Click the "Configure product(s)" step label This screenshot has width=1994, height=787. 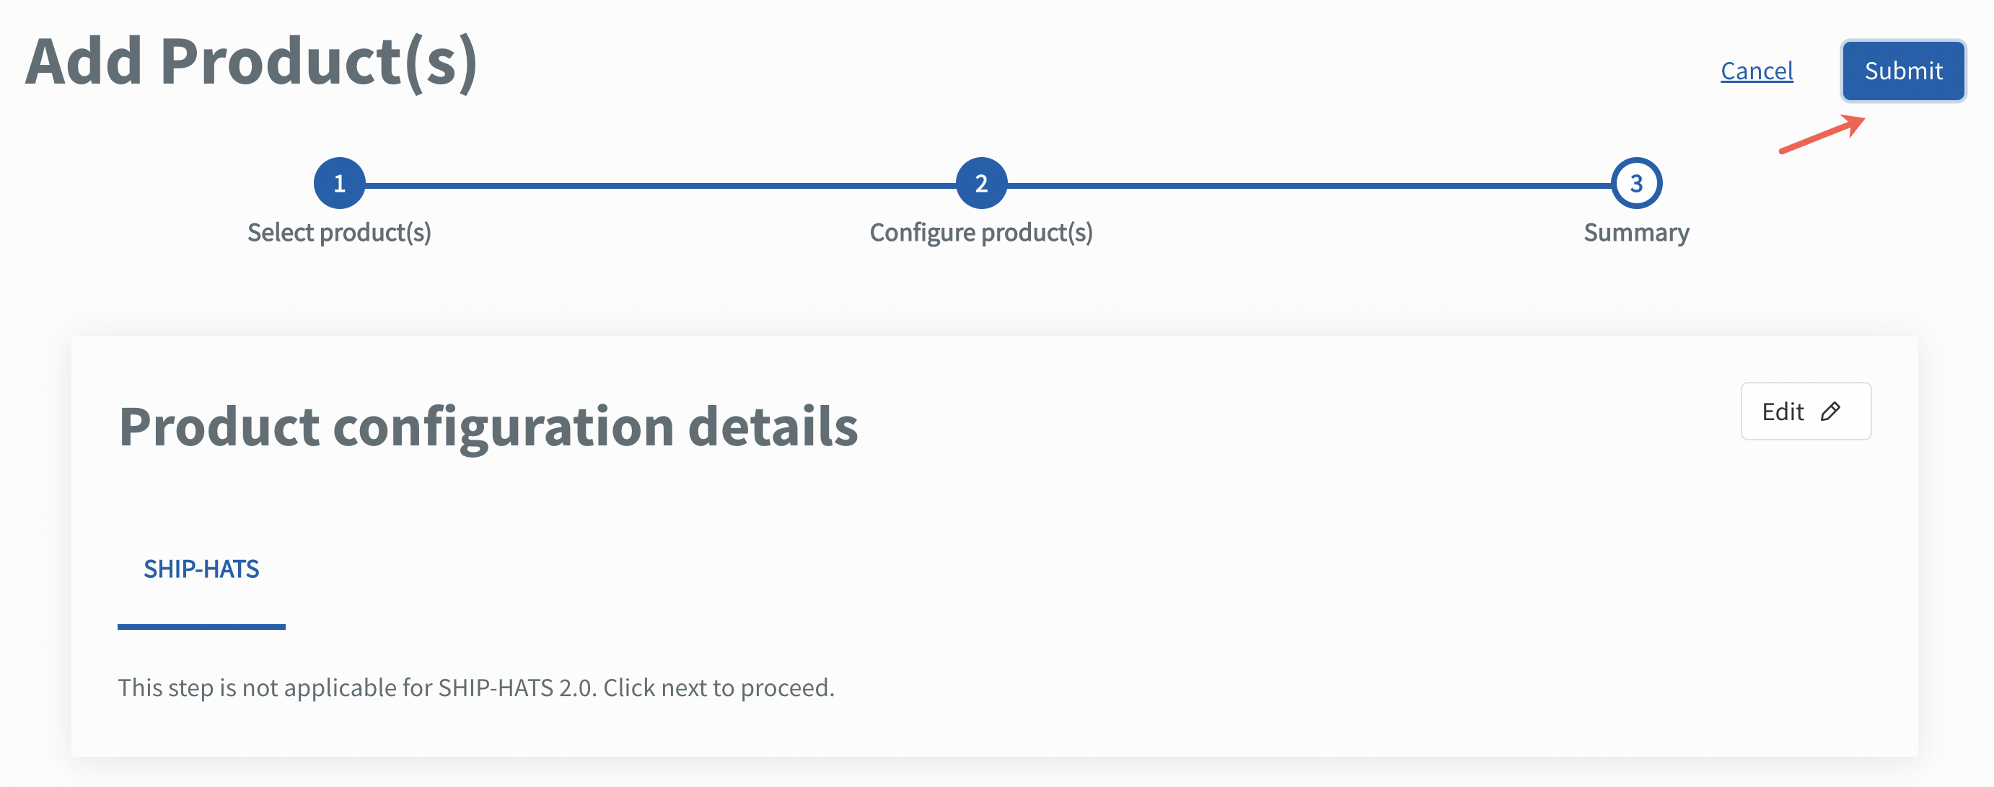coord(982,232)
